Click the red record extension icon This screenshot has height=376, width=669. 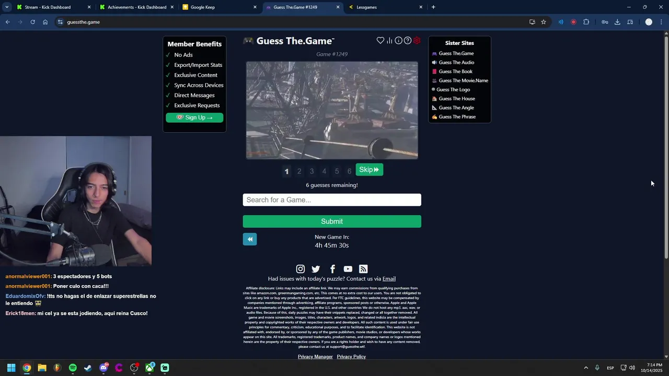coord(573,22)
